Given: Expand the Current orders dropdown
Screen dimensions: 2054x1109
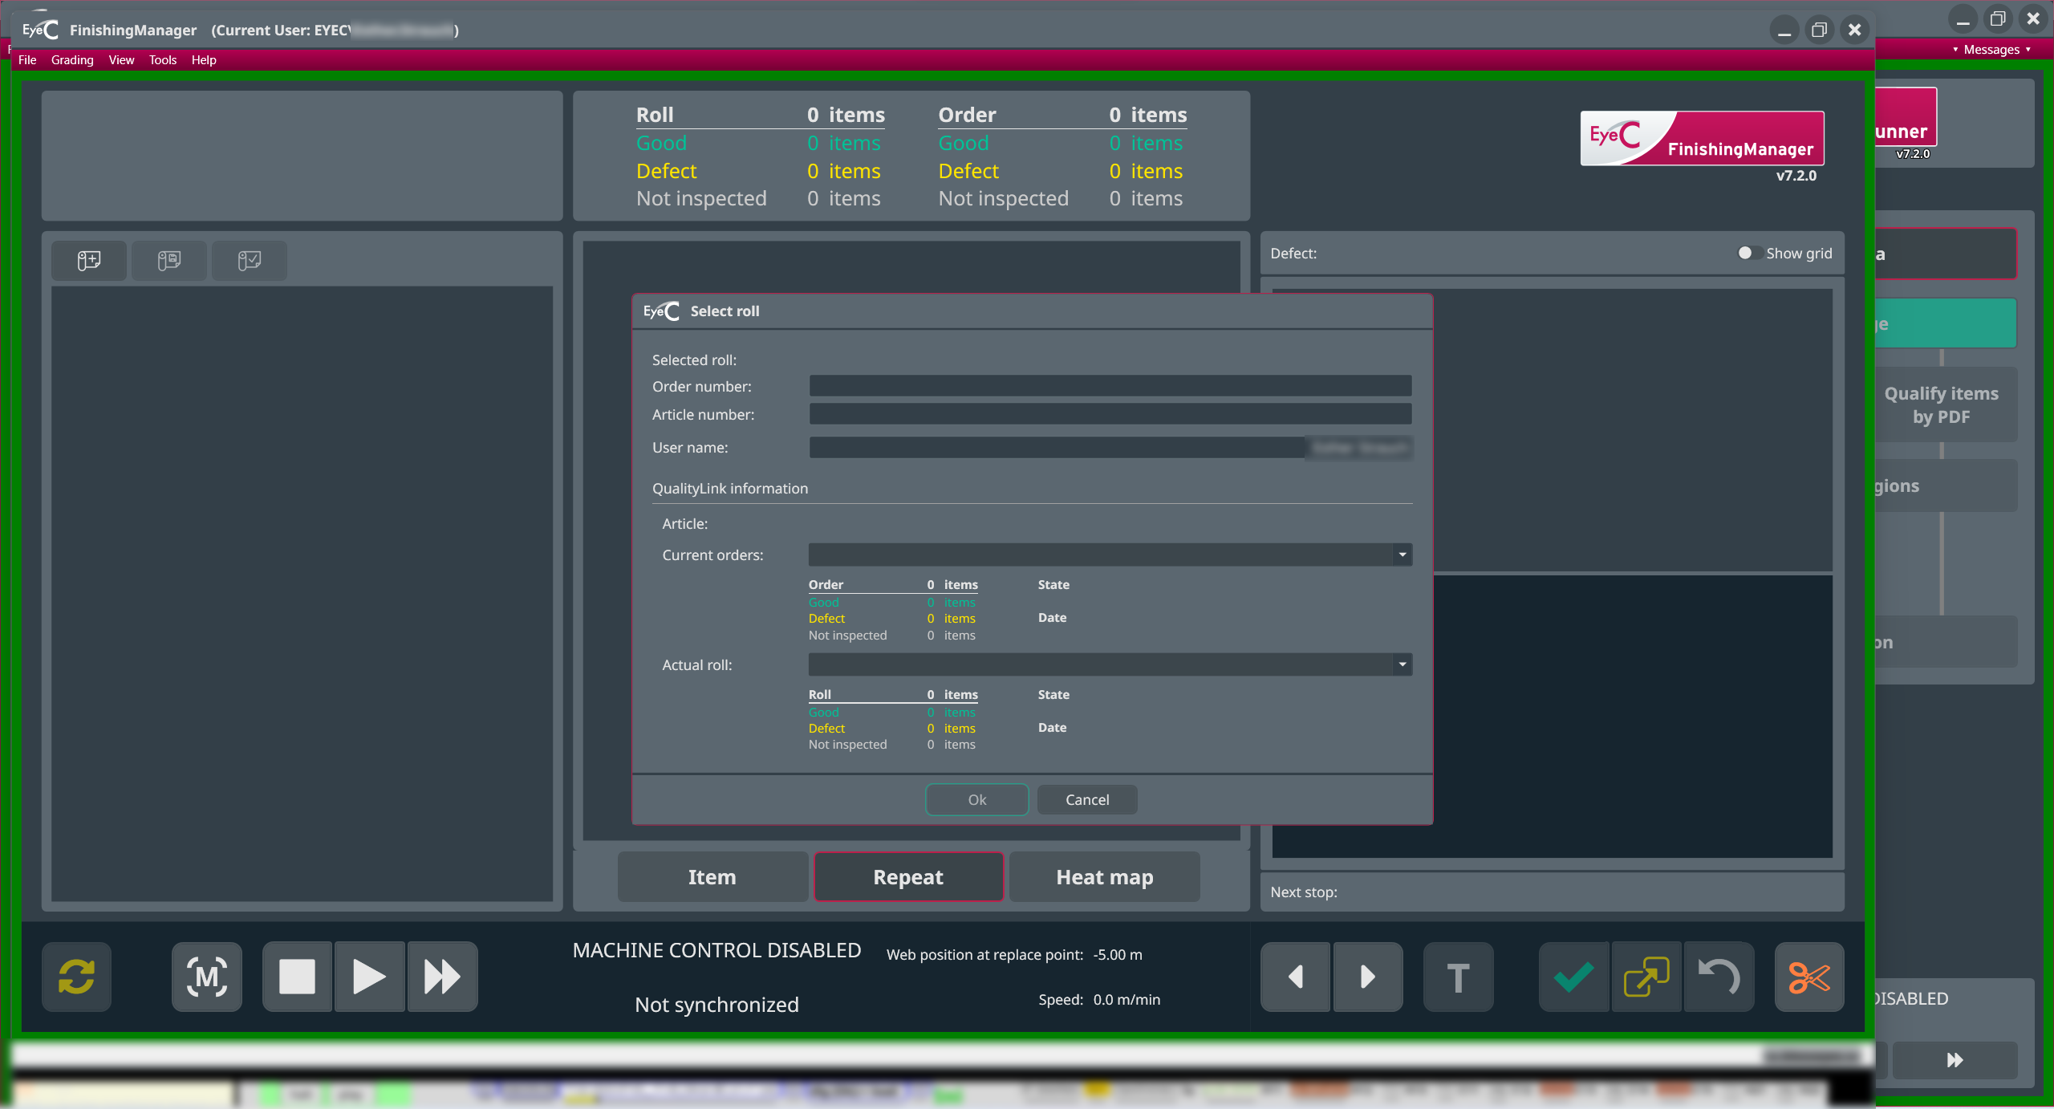Looking at the screenshot, I should [x=1402, y=554].
